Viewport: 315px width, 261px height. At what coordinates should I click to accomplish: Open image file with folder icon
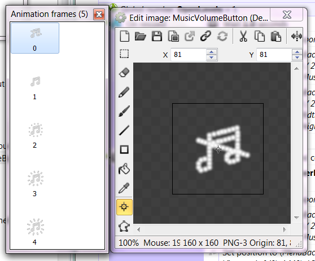tap(141, 36)
